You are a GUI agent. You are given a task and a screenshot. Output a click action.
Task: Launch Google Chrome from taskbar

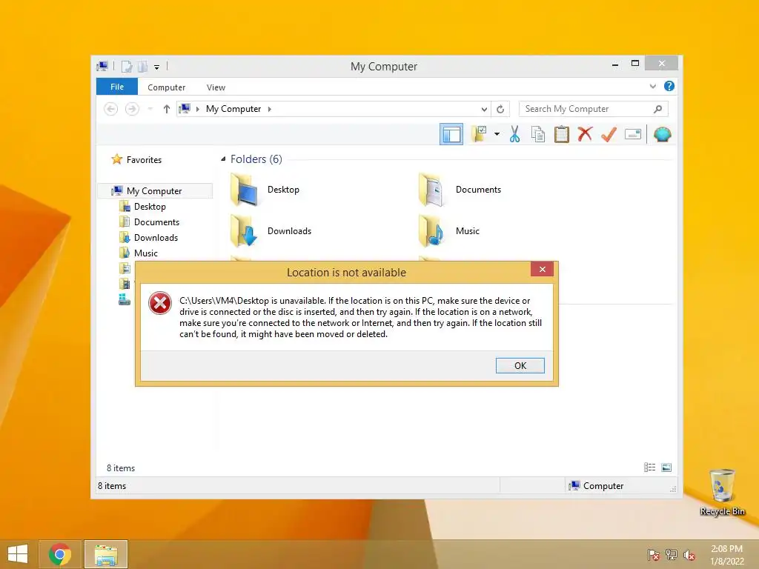[60, 554]
